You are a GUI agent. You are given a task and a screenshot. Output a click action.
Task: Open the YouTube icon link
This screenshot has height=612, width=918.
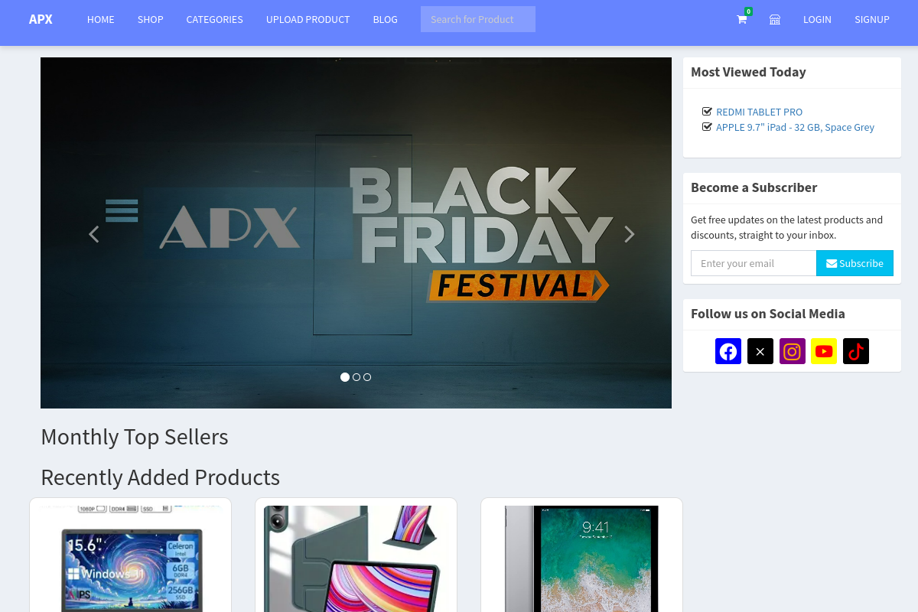pyautogui.click(x=824, y=351)
